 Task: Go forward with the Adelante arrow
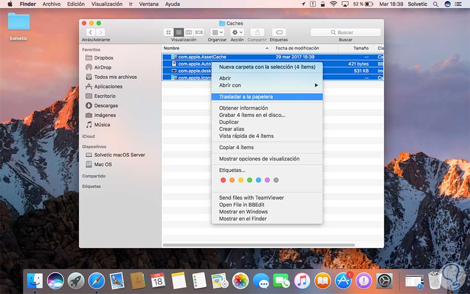click(x=101, y=32)
